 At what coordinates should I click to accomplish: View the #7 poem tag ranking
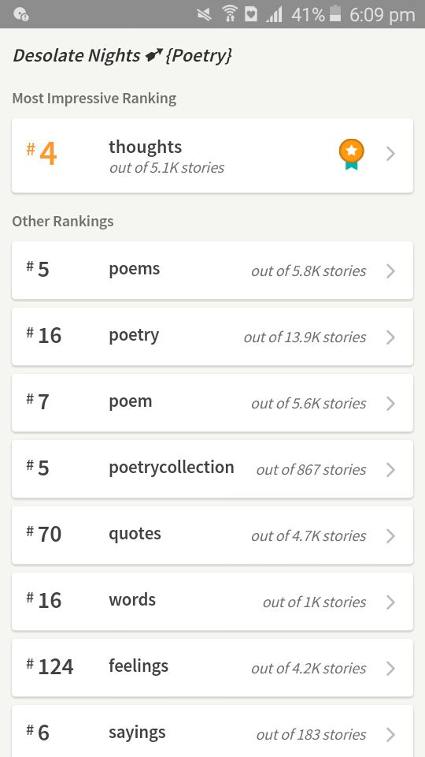[213, 403]
